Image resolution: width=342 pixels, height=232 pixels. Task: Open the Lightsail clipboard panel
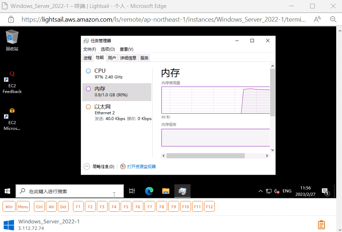tap(321, 224)
